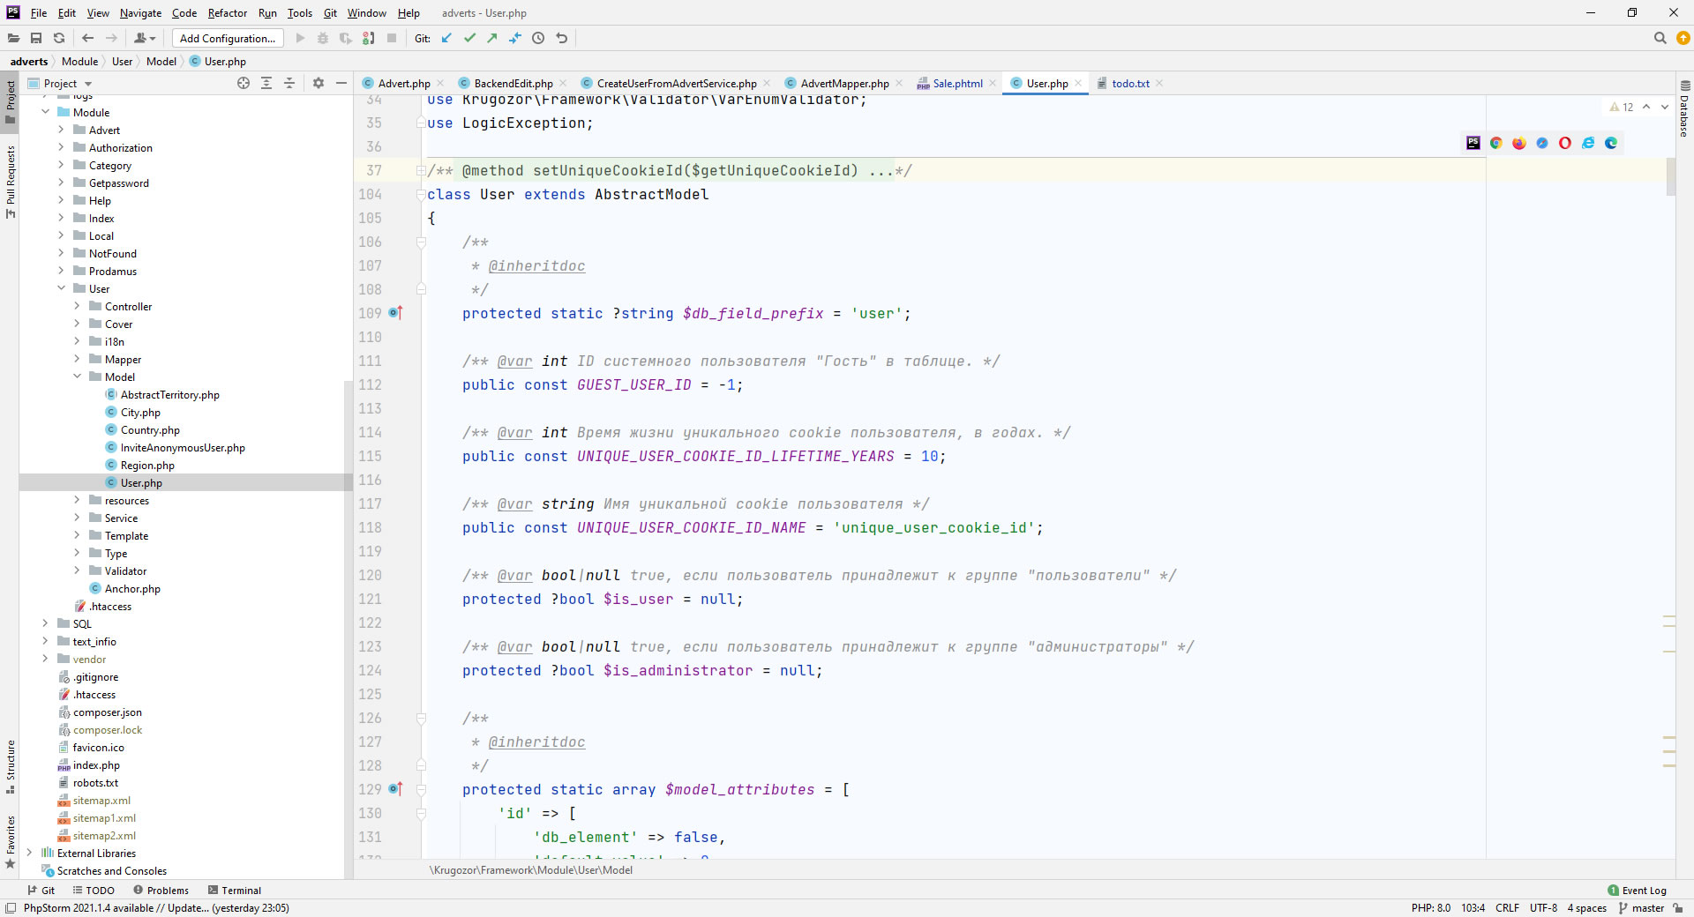This screenshot has width=1694, height=917.
Task: Click the Git rollback icon
Action: (561, 38)
